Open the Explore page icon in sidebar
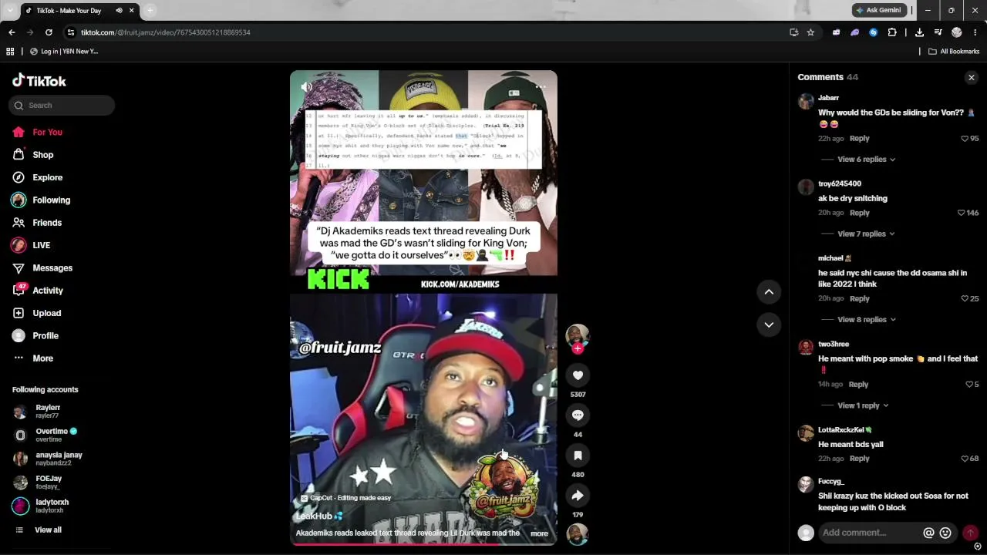The image size is (987, 555). [19, 177]
